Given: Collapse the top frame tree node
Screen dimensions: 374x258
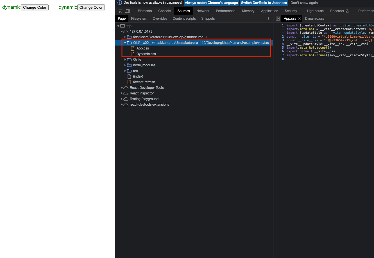Looking at the screenshot, I should (x=119, y=26).
